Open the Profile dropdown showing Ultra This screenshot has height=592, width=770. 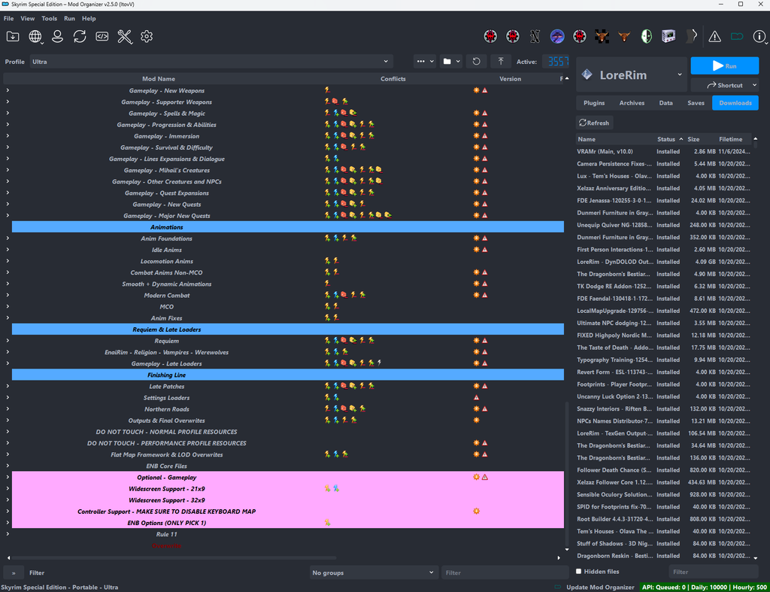(211, 62)
